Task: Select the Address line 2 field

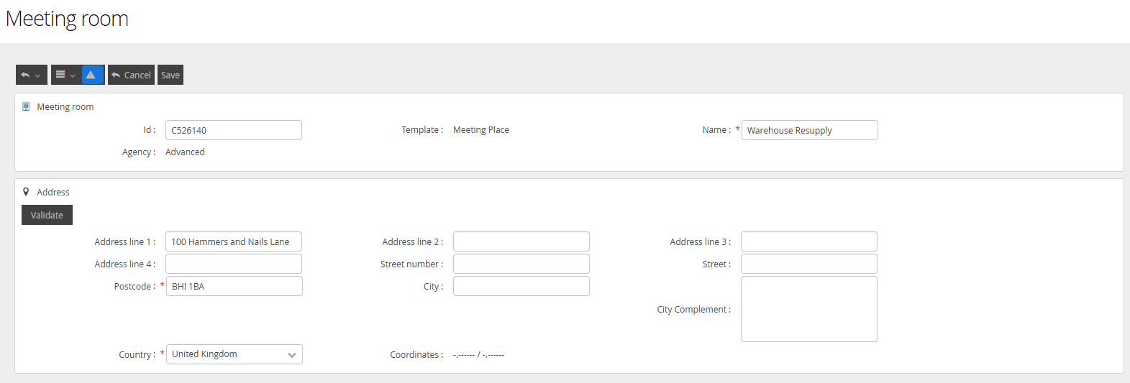Action: 521,241
